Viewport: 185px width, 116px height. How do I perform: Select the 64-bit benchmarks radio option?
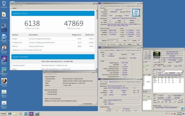[x=46, y=94]
